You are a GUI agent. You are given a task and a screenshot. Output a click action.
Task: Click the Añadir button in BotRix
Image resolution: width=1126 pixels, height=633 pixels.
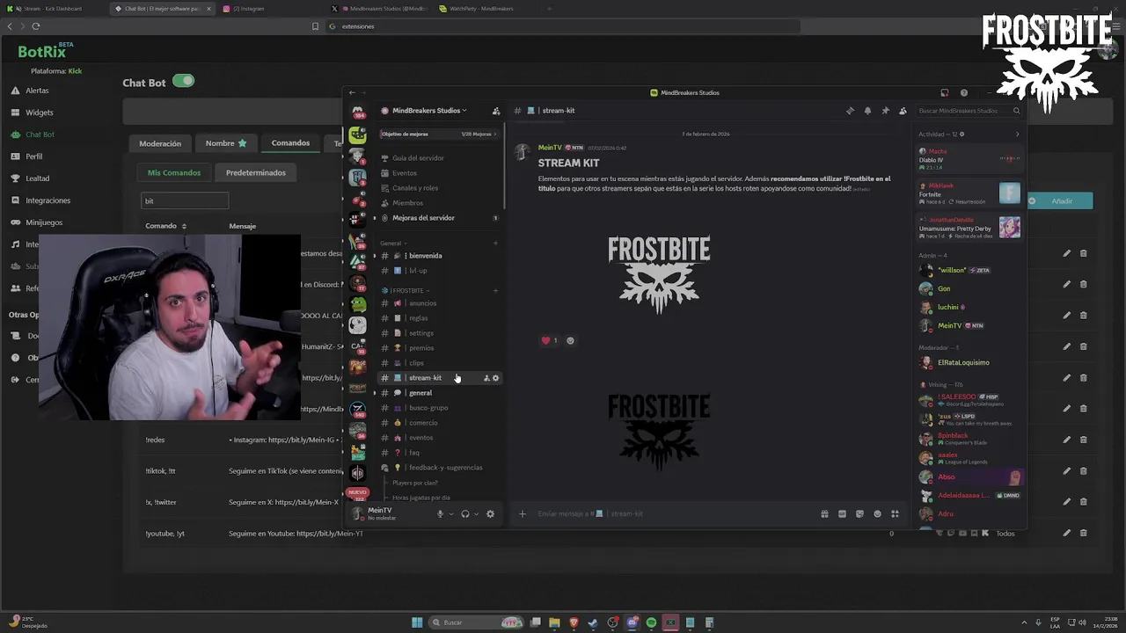coord(1060,201)
